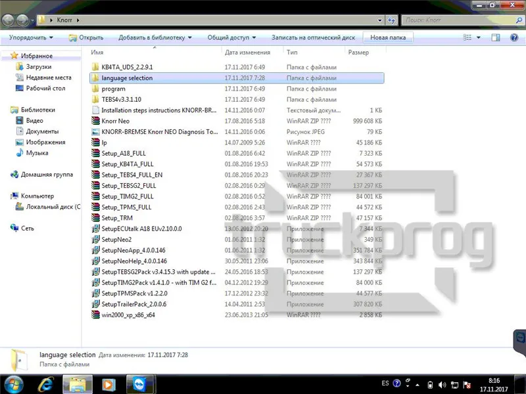Open Windows Media Player from taskbar
This screenshot has height=394, width=526.
tap(108, 384)
